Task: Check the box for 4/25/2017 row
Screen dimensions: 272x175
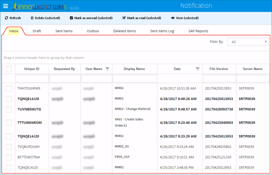Action: click(9, 168)
